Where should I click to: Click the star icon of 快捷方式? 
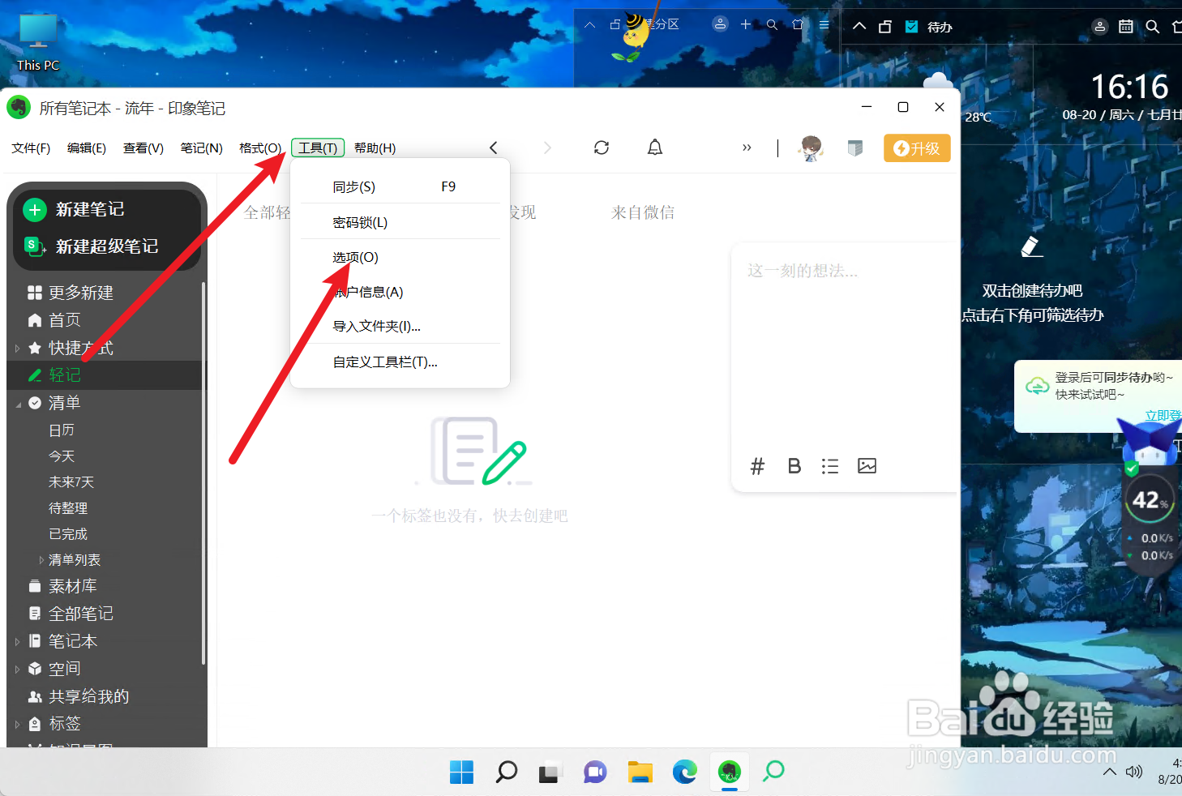coord(35,348)
